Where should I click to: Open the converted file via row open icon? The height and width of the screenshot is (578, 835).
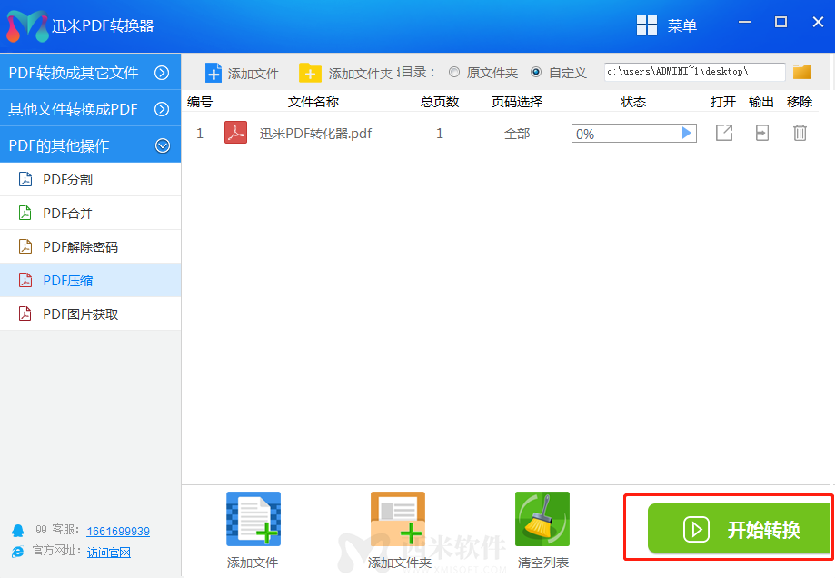[723, 134]
